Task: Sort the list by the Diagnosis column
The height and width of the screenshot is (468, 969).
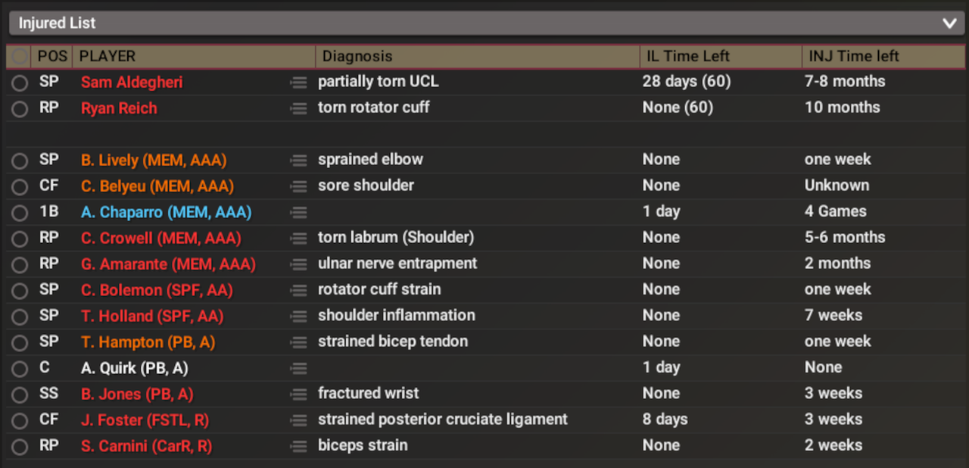Action: pyautogui.click(x=357, y=57)
